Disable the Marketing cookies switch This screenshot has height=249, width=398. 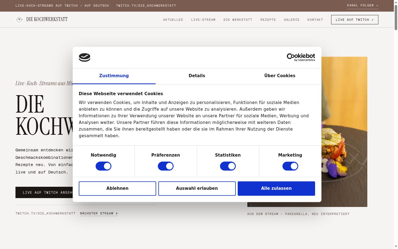(x=290, y=166)
